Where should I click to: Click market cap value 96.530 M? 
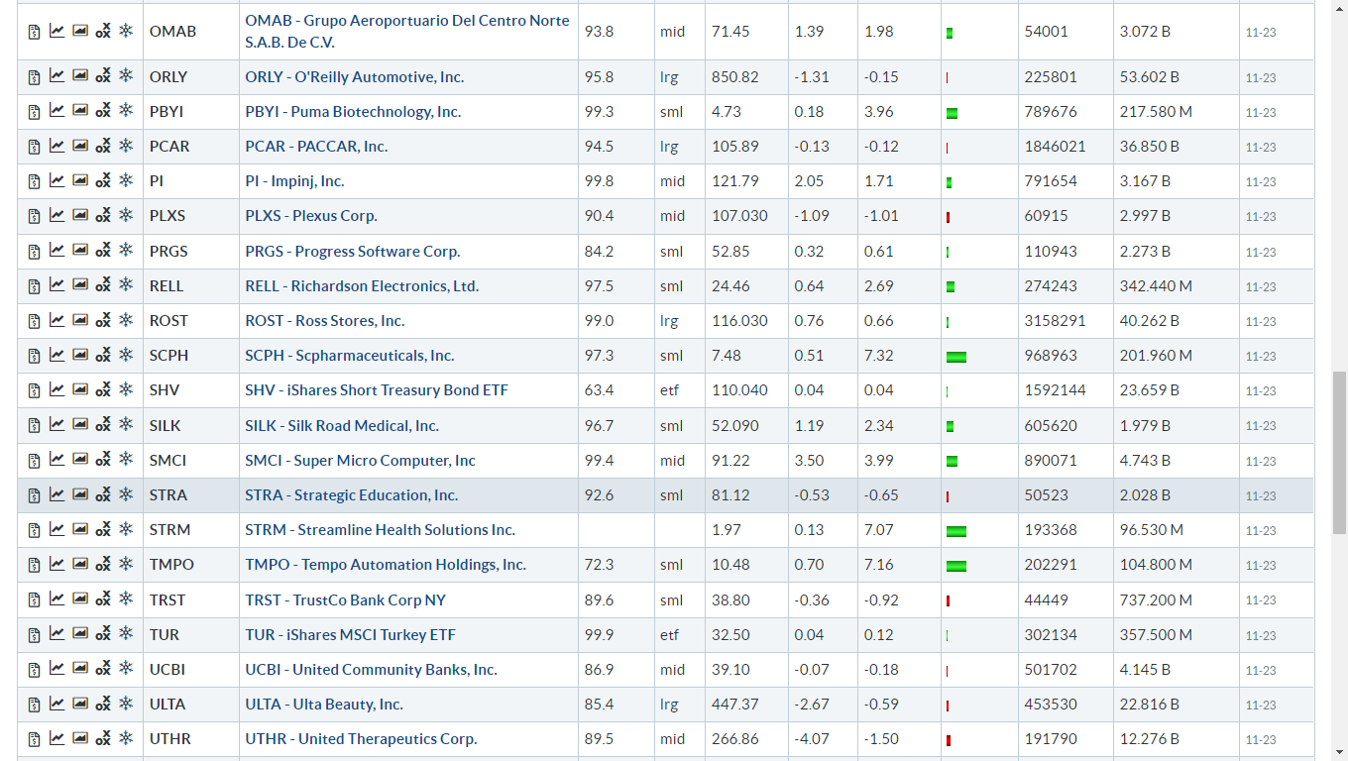tap(1152, 529)
